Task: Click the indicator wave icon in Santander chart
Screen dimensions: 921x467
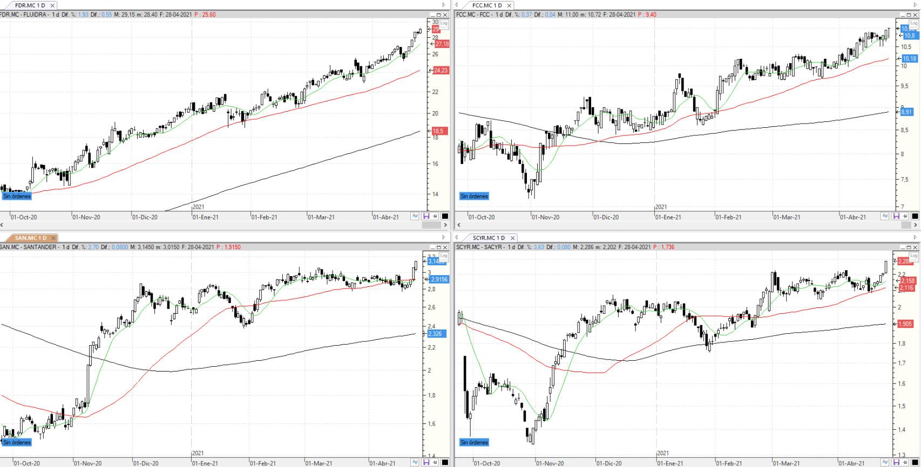Action: pyautogui.click(x=415, y=462)
